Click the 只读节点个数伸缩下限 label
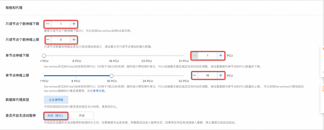 [22, 24]
